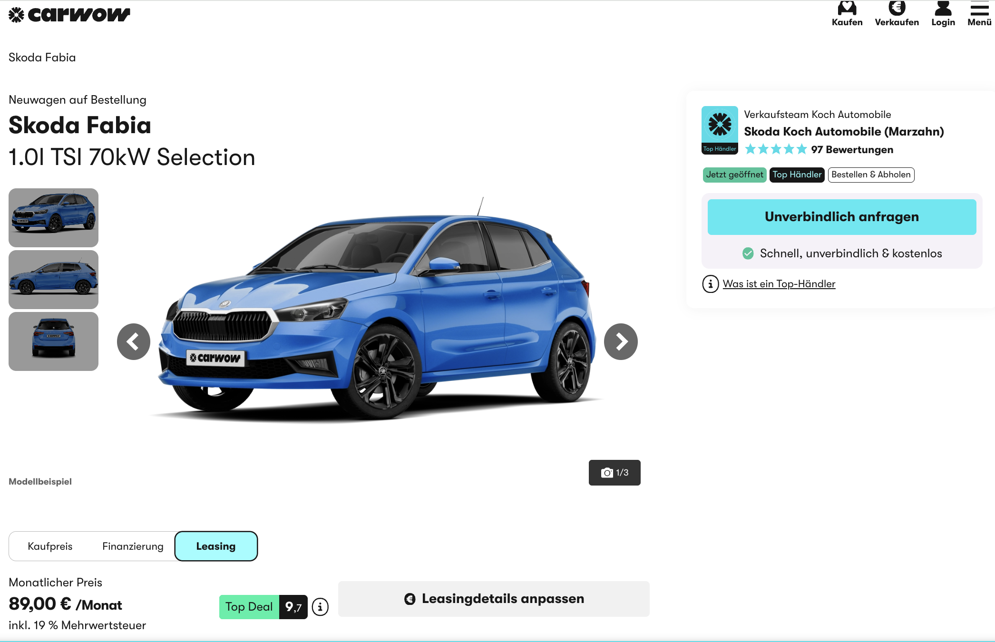995x642 pixels.
Task: Switch to the Finanzierung tab
Action: [x=133, y=546]
